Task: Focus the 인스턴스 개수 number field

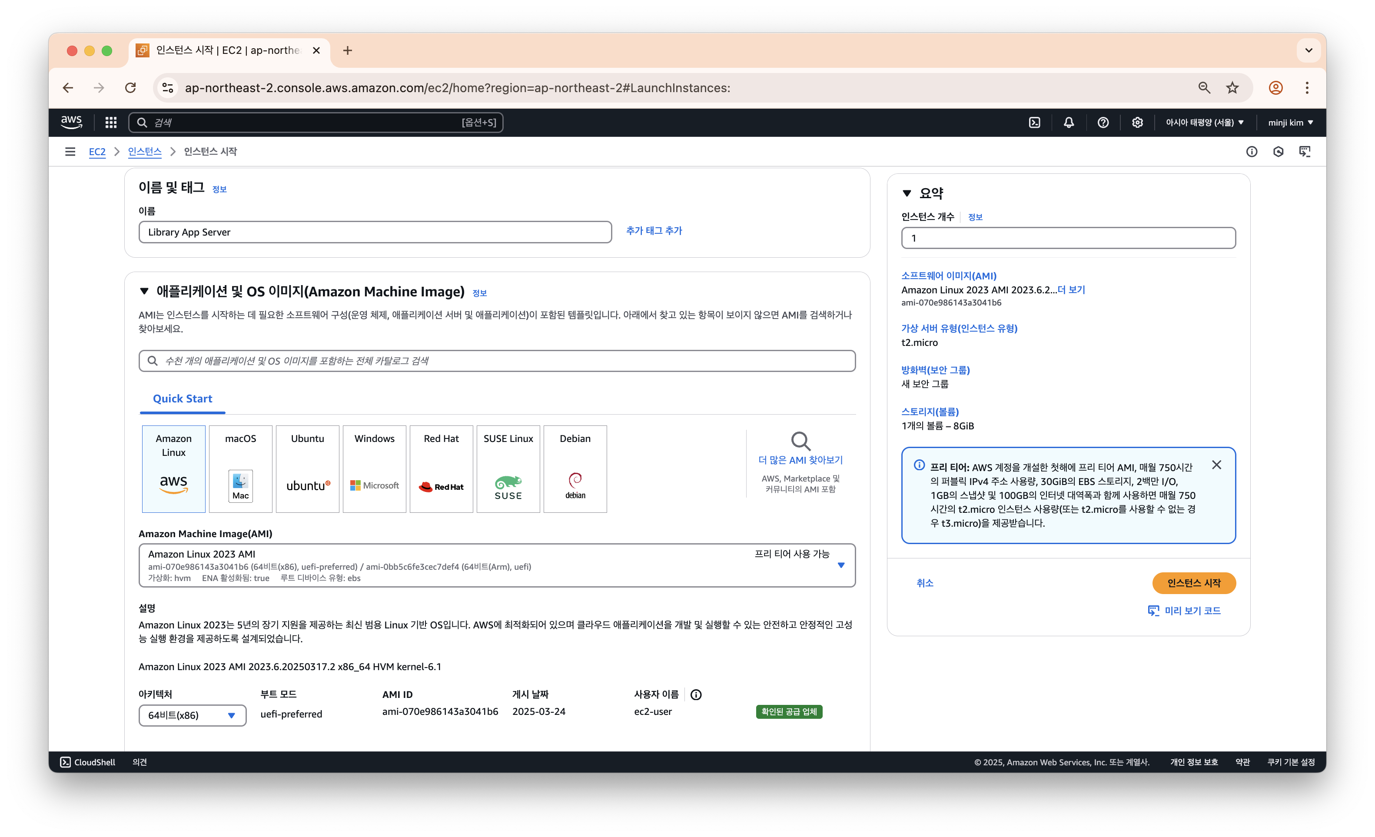Action: coord(1068,238)
